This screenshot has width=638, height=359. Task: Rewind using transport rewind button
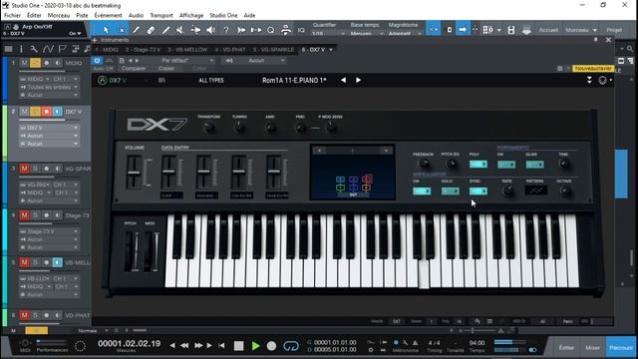pyautogui.click(x=184, y=346)
